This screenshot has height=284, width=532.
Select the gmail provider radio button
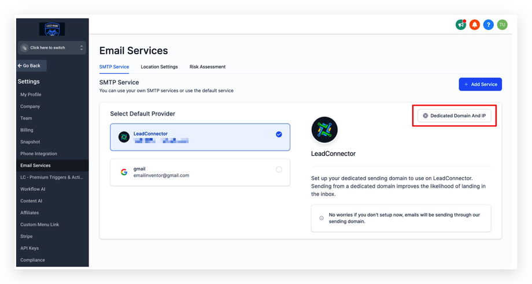[x=279, y=169]
